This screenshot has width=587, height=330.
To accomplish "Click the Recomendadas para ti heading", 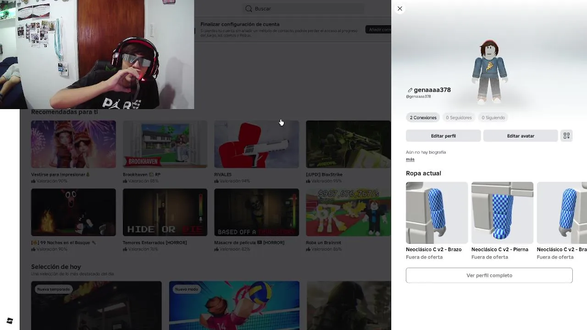I will [65, 112].
